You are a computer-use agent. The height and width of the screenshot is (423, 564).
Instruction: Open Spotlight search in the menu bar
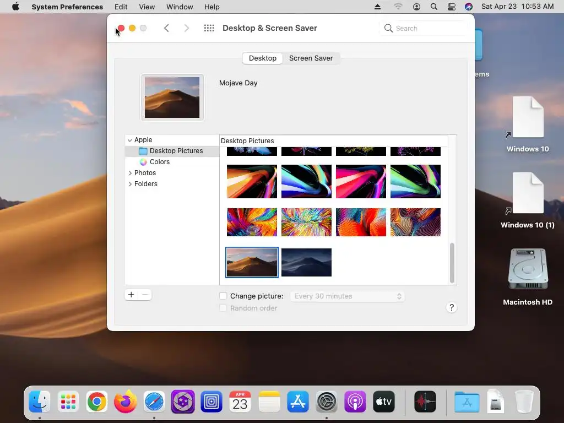tap(434, 7)
